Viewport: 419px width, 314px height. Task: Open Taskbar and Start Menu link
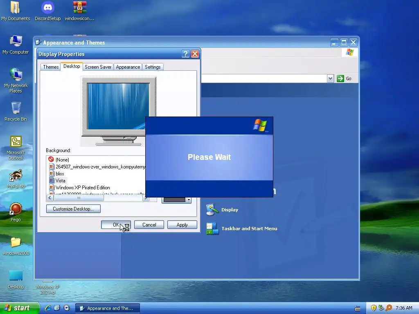click(249, 229)
